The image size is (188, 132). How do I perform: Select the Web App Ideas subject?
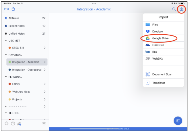[x=27, y=92]
